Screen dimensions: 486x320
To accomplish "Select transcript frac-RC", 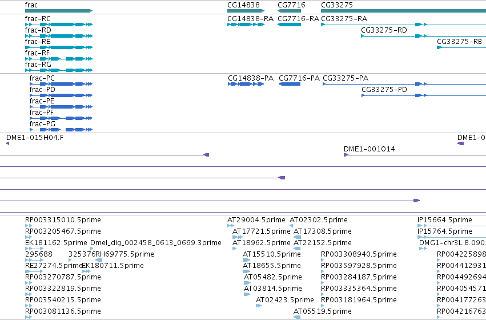I will pos(59,25).
